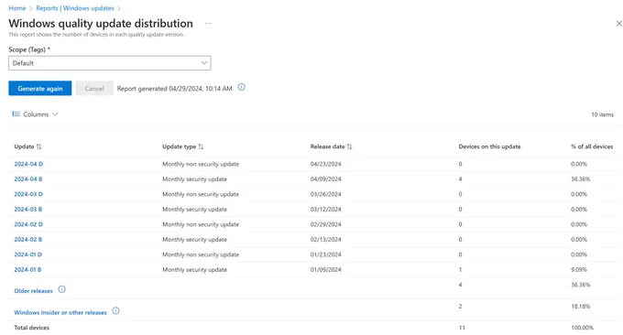Click the 100.00% total percentage
Viewport: 623px width, 335px height.
[x=582, y=328]
